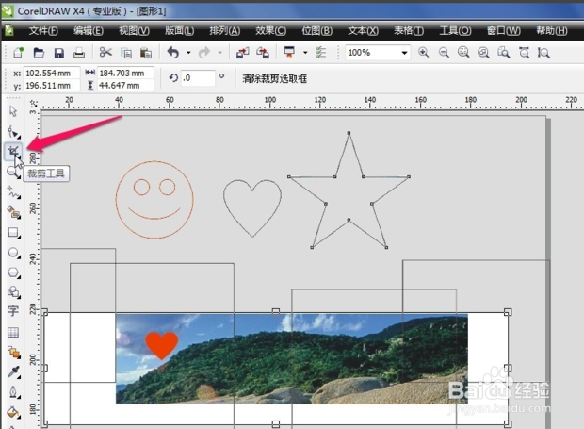
Task: Click the heart outline shape
Action: point(252,208)
